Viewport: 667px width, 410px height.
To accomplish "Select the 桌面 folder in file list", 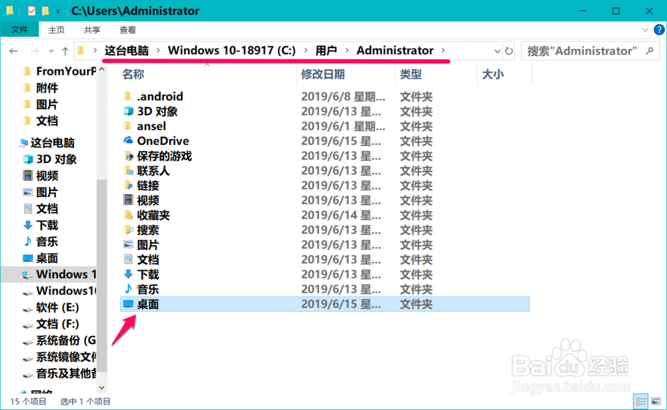I will tap(325, 304).
